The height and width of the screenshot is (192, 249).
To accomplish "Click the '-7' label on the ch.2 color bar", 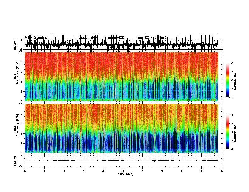I will pyautogui.click(x=232, y=149).
